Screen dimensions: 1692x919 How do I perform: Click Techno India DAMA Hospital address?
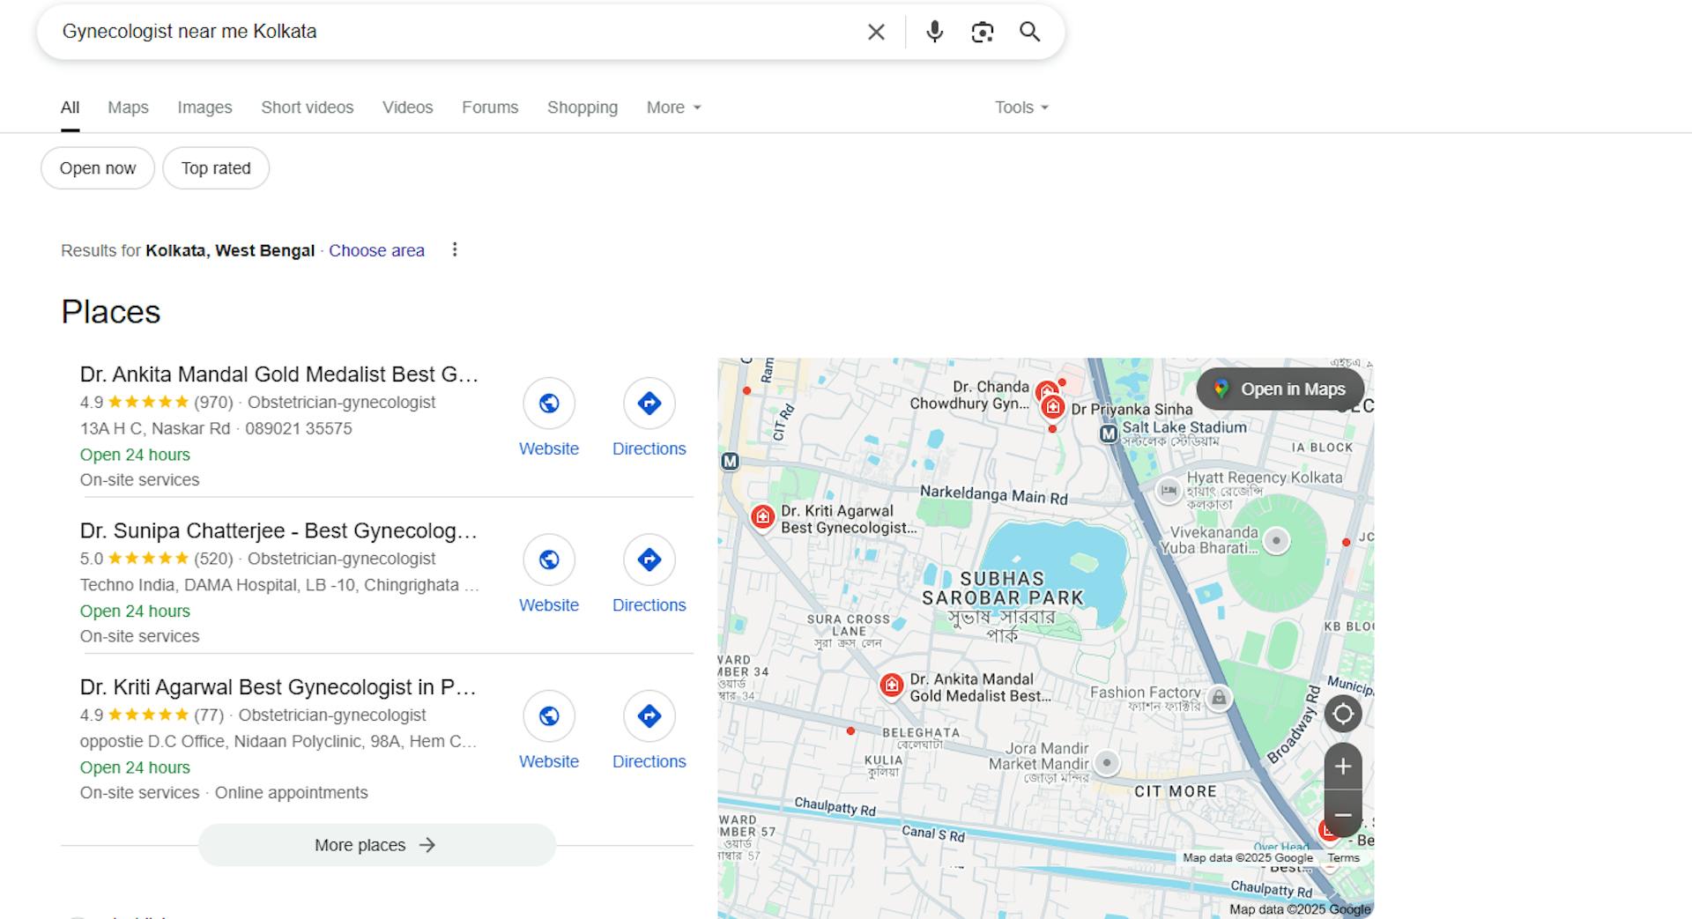coord(279,585)
